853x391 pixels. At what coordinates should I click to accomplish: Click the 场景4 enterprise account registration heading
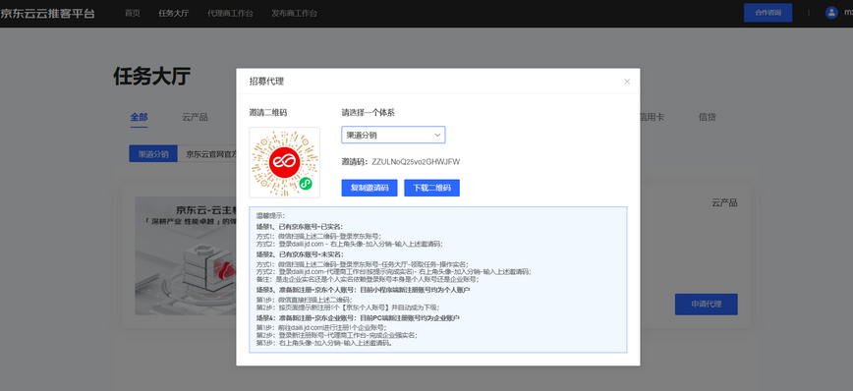359,317
